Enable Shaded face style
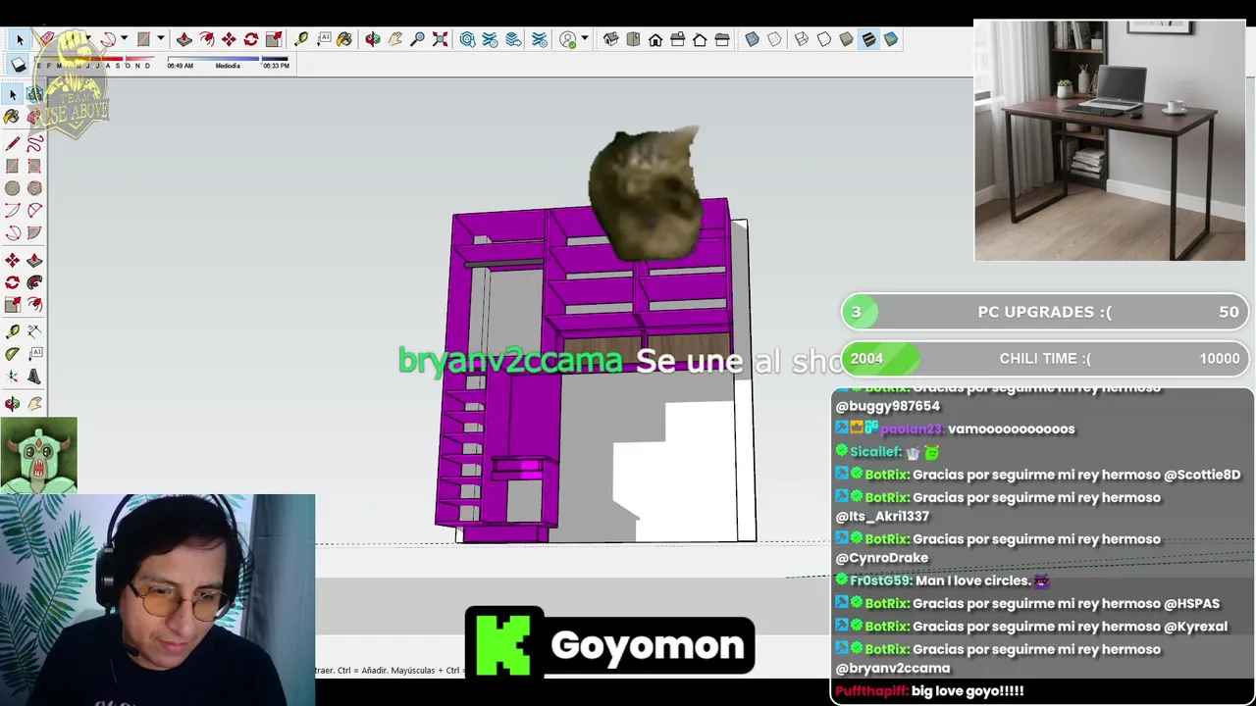The image size is (1256, 706). [x=846, y=39]
